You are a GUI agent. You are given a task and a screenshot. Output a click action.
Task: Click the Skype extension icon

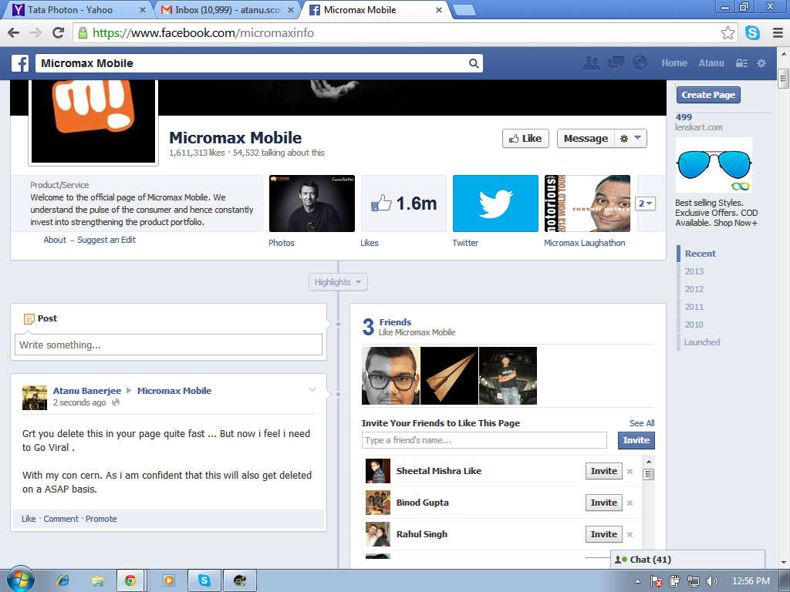[x=752, y=33]
